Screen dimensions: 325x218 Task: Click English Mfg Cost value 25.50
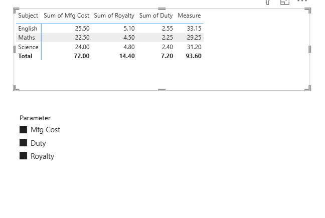click(x=82, y=29)
